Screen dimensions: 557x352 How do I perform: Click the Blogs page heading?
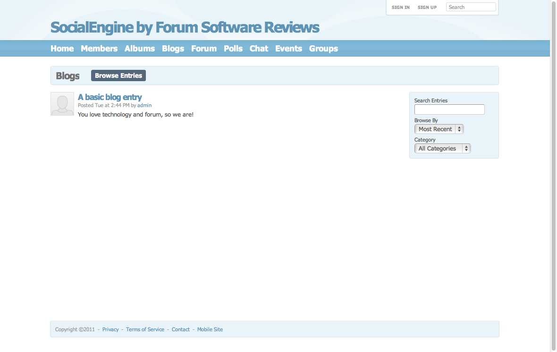[x=68, y=76]
